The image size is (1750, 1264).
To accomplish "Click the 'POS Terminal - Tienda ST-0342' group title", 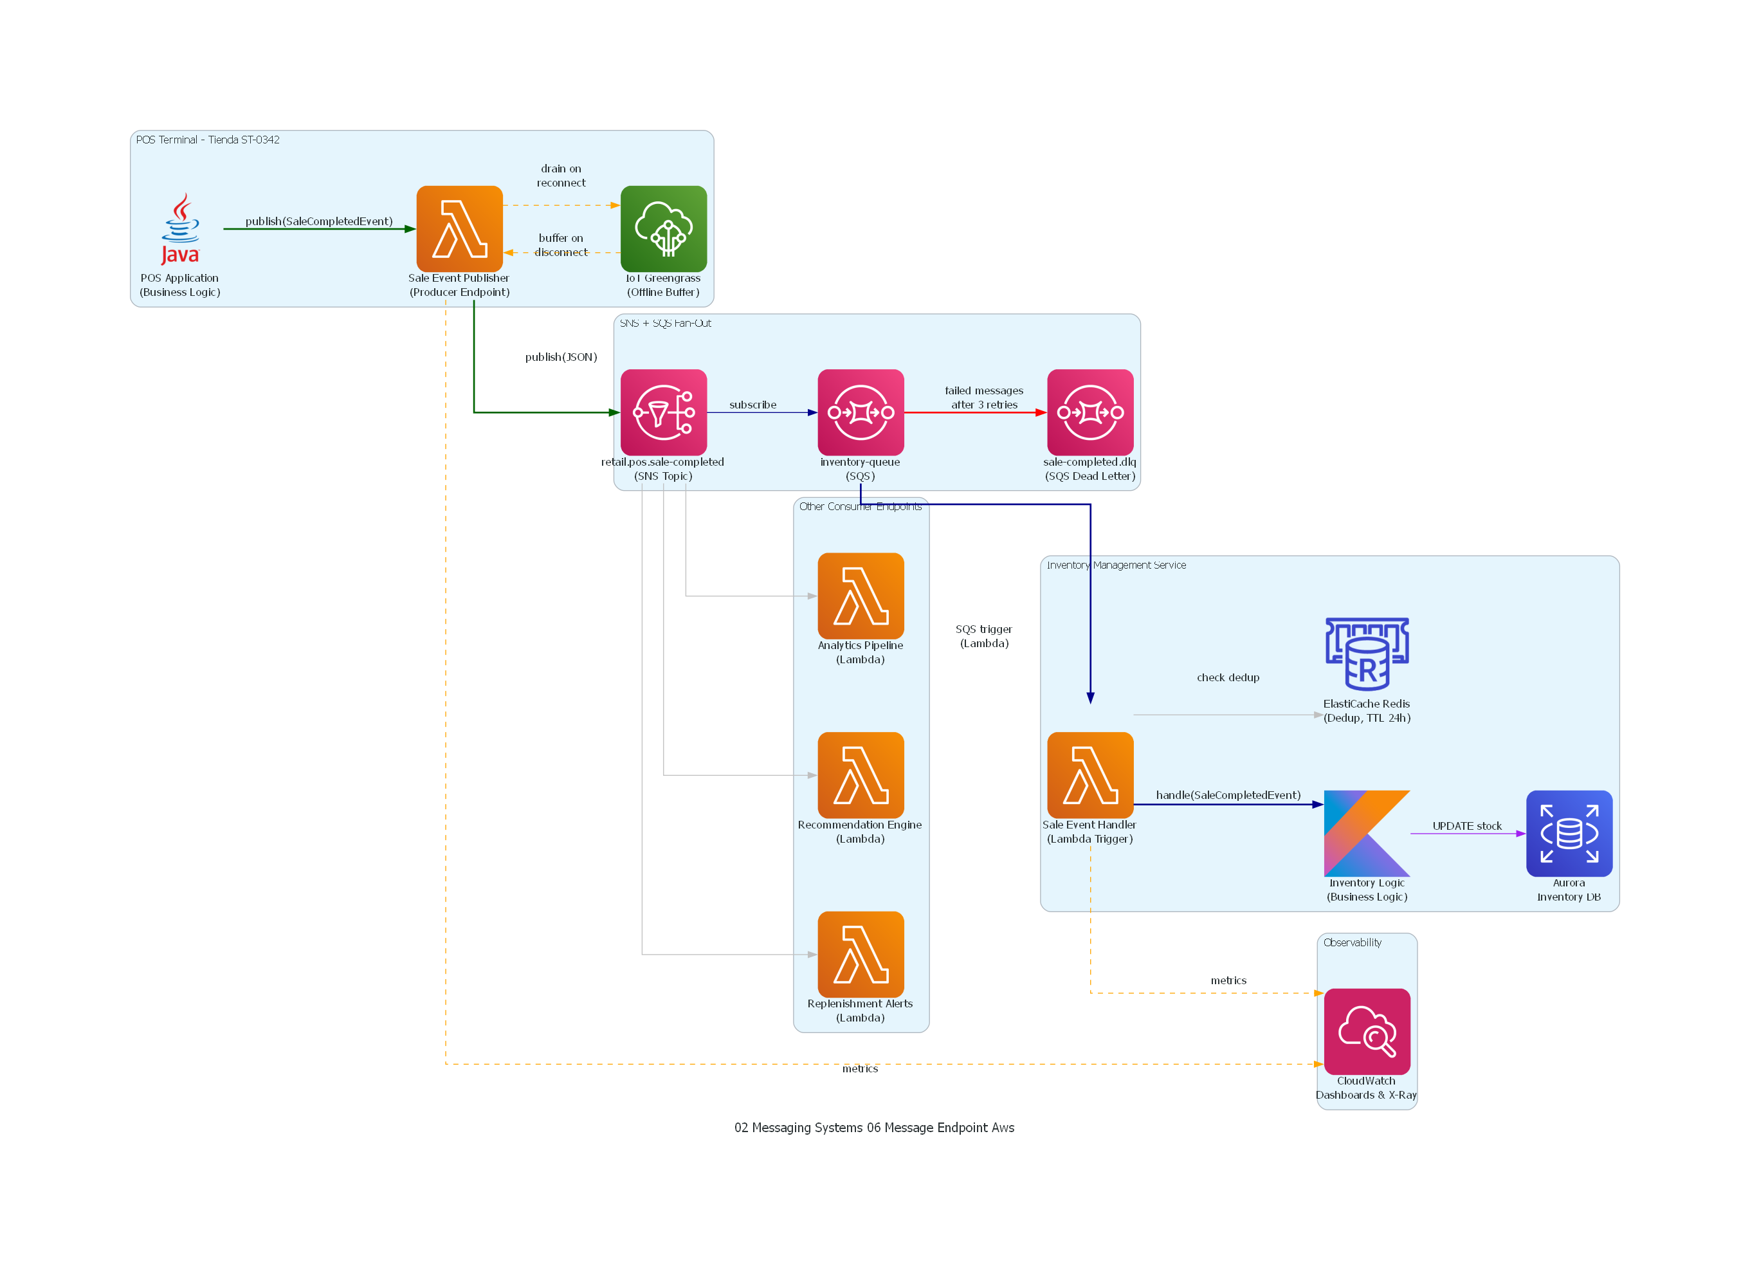I will [208, 140].
